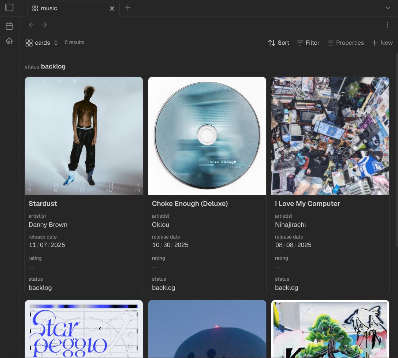Image resolution: width=398 pixels, height=358 pixels.
Task: Select artist Oklou
Action: click(160, 225)
